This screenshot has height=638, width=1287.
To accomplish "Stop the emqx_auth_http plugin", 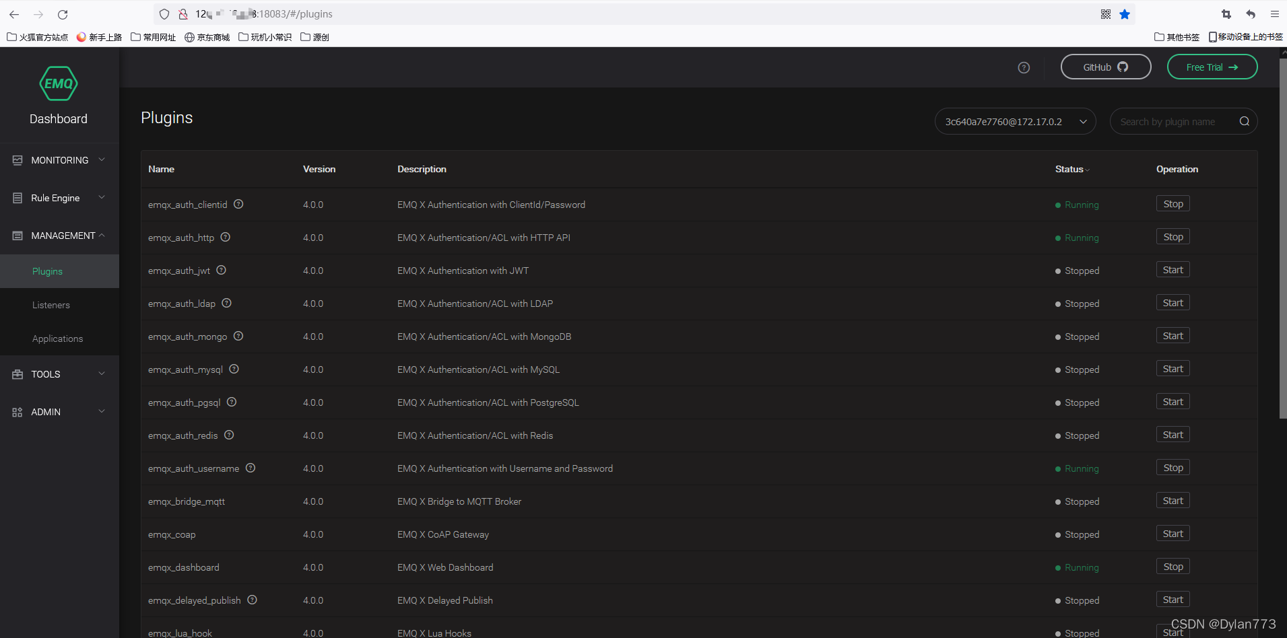I will (x=1173, y=237).
